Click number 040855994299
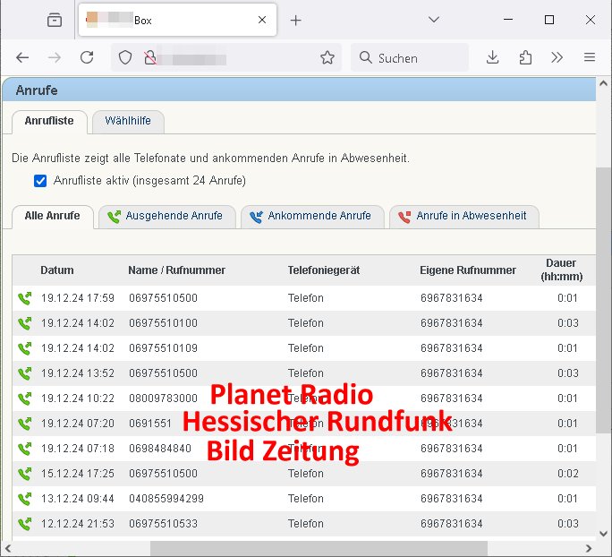This screenshot has height=557, width=612. (x=166, y=499)
